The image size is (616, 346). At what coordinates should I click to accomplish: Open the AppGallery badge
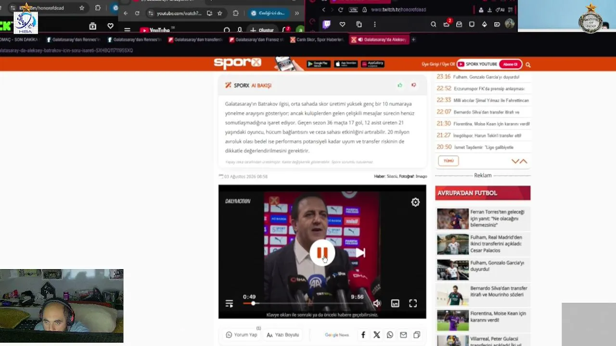tap(372, 64)
